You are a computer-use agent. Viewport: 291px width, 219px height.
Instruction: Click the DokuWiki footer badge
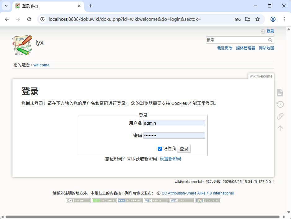click(x=208, y=200)
